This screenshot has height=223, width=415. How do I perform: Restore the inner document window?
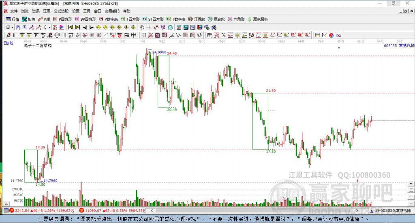tap(406, 11)
